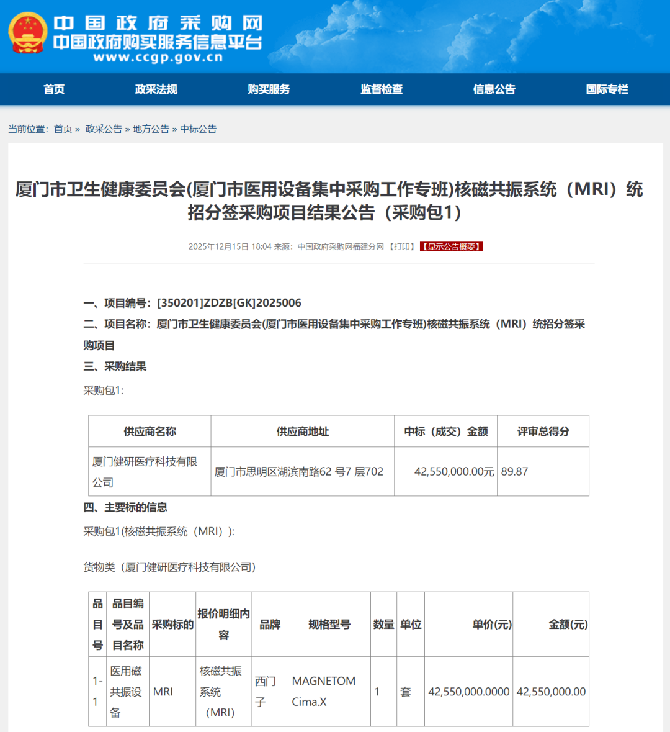Screen dimensions: 670x732
Task: Click the 数量 column header
Action: click(383, 625)
